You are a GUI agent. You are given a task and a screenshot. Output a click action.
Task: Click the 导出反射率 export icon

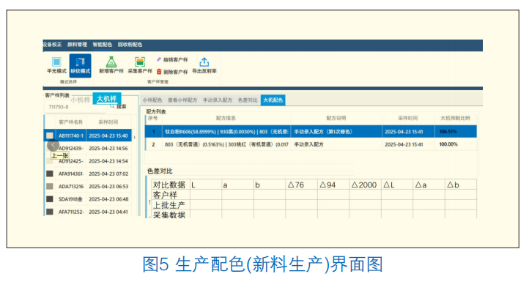click(x=204, y=62)
